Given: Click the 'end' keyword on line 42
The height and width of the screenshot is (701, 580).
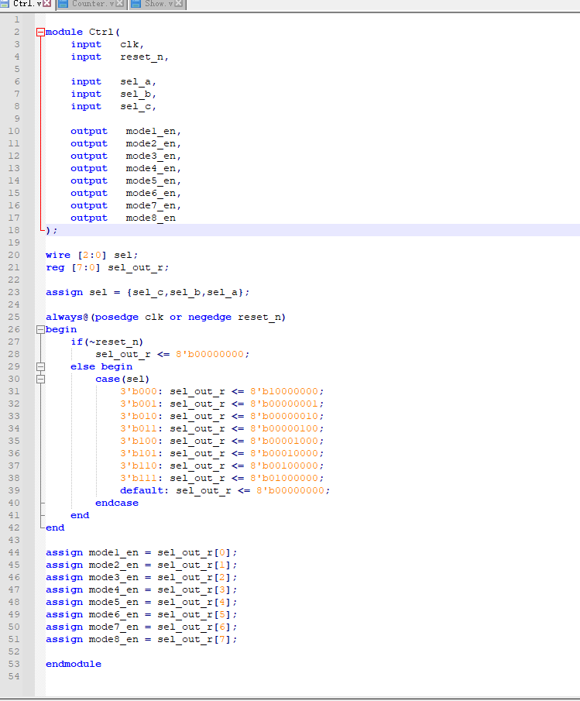Looking at the screenshot, I should pos(55,528).
